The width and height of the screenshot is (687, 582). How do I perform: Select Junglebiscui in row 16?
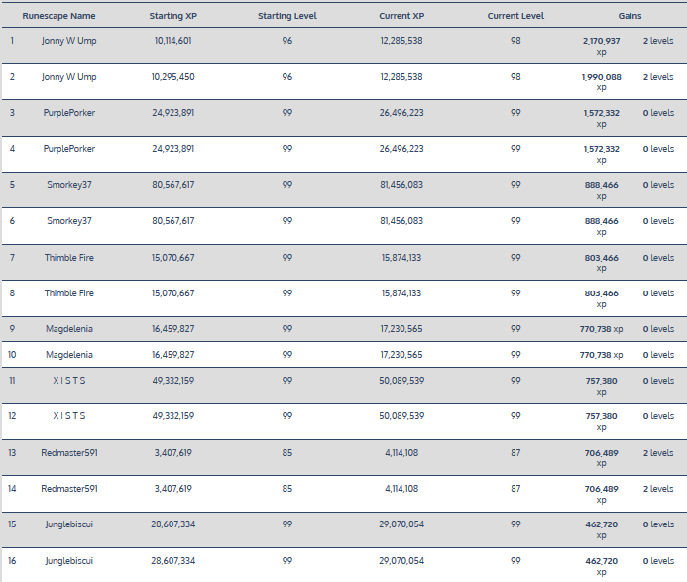coord(69,561)
